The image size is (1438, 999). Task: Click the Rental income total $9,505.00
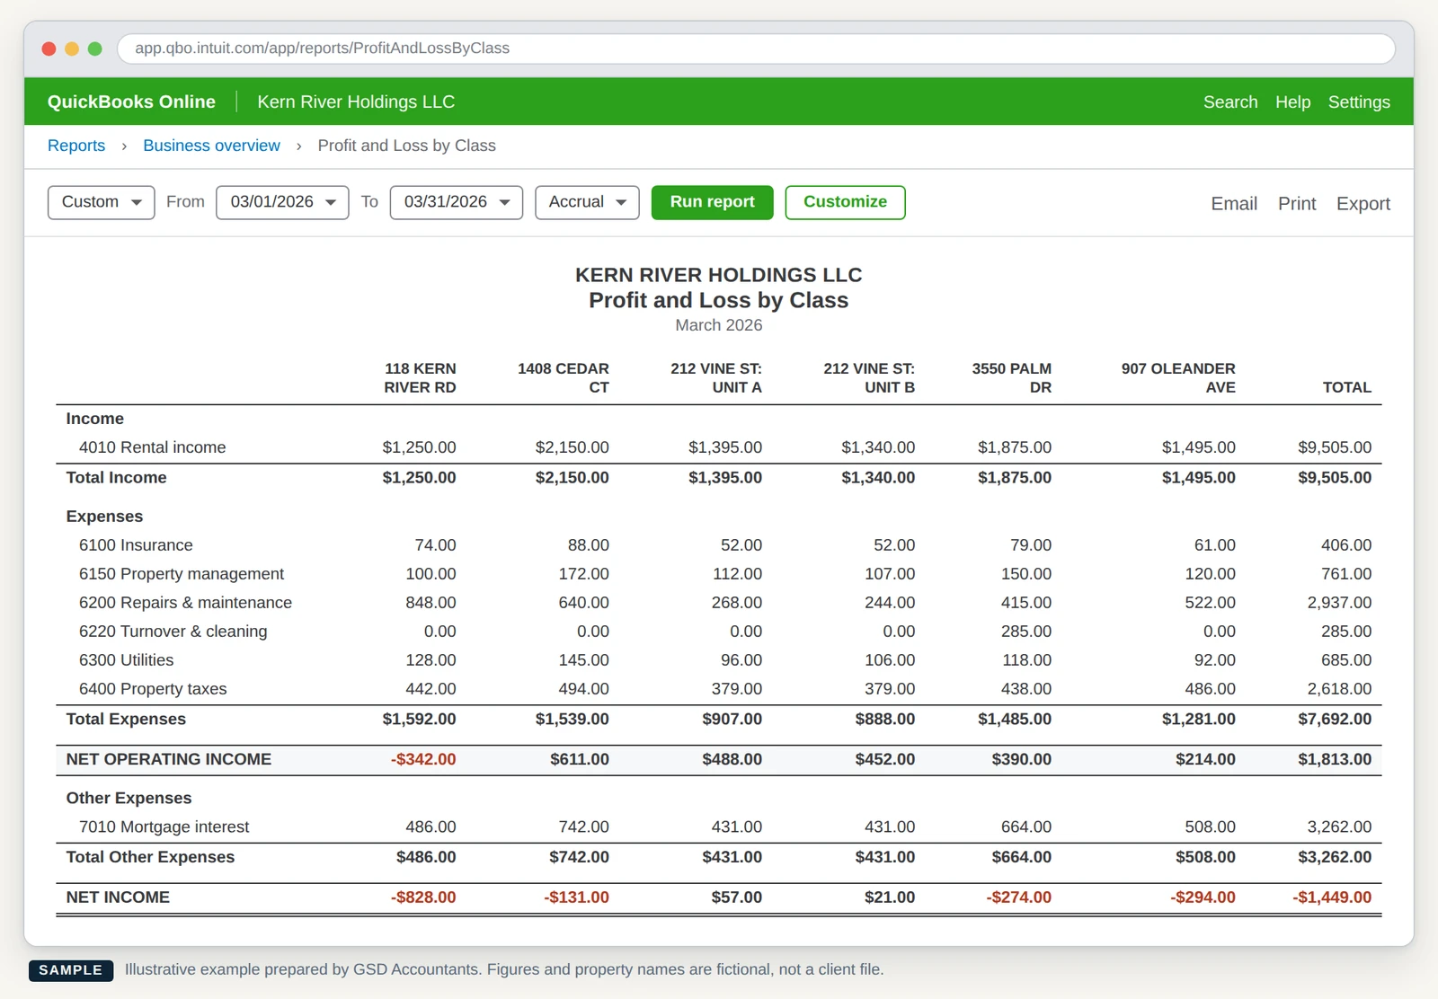[1335, 447]
